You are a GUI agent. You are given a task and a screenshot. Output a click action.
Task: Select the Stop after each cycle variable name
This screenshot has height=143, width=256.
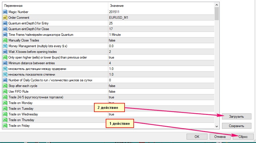tap(23, 86)
